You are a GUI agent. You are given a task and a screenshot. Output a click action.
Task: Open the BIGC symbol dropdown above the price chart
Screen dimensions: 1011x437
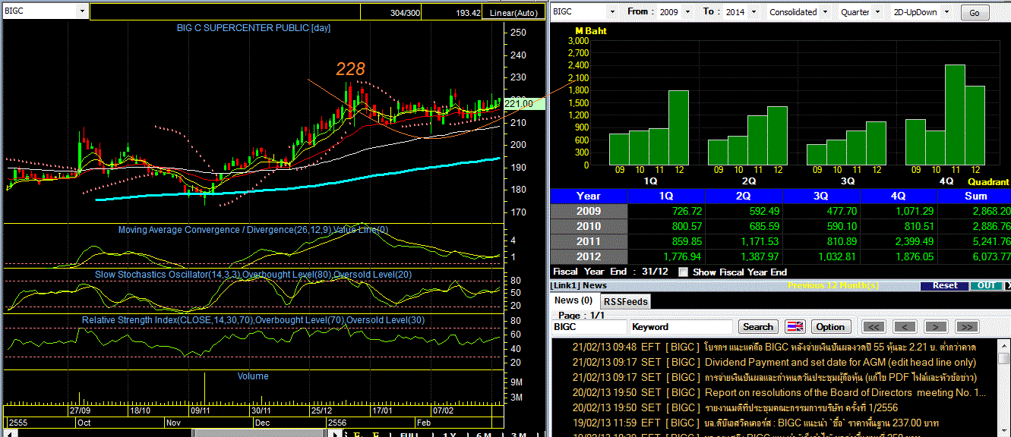(81, 12)
